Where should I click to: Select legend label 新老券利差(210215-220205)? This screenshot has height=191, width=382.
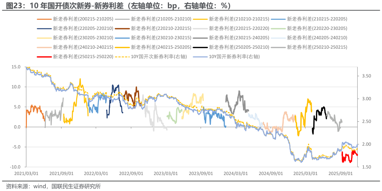click(x=317, y=19)
